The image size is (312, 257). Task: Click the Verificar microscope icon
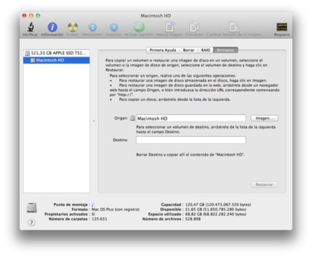coord(31,27)
